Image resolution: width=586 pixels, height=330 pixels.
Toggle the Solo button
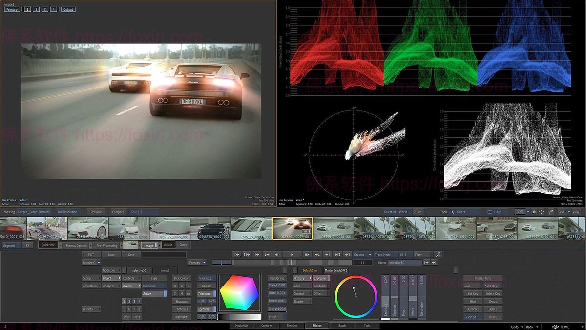click(471, 286)
